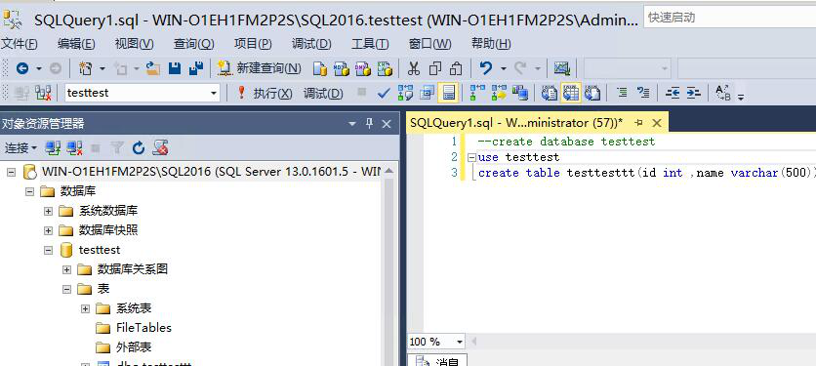Image resolution: width=816 pixels, height=366 pixels.
Task: Switch output to Results to Grid
Action: coord(571,93)
